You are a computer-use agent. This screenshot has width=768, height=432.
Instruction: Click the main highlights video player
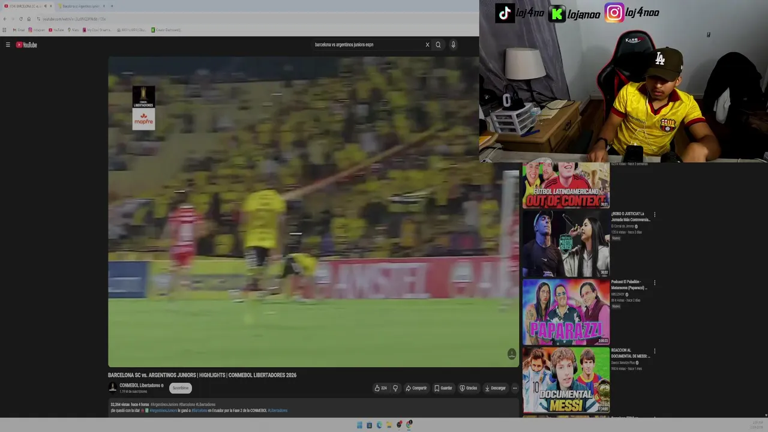[x=313, y=211]
